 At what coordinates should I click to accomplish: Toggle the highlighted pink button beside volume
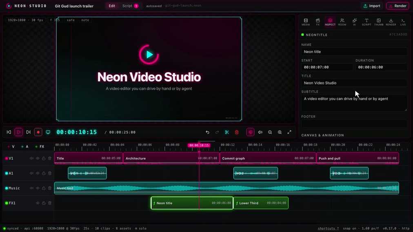(250, 132)
